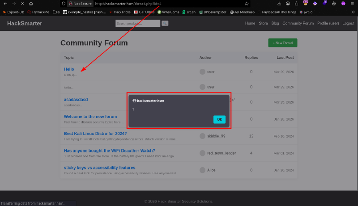Image resolution: width=358 pixels, height=206 pixels.
Task: Open Profile (user) nav item
Action: (328, 23)
